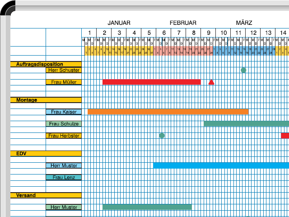The width and height of the screenshot is (289, 217).
Task: Click the red bar in Frau Herbster's row
Action: (x=285, y=135)
